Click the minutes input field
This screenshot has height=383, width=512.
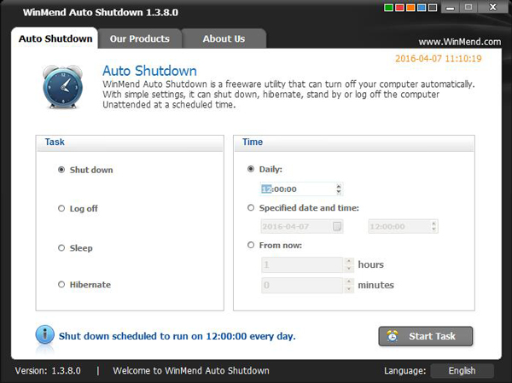pos(302,286)
